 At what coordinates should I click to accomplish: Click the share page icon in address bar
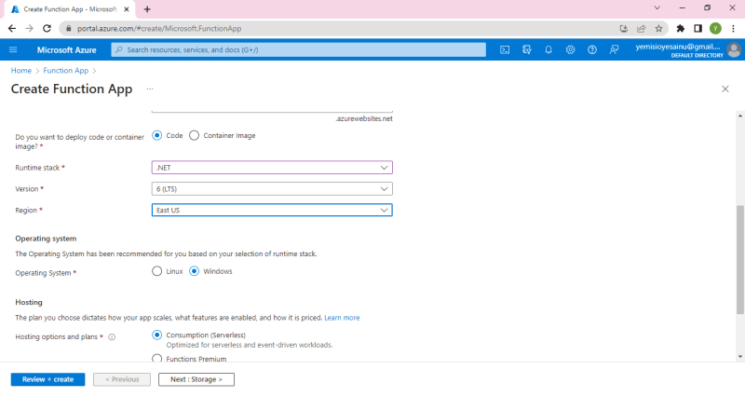(x=642, y=29)
